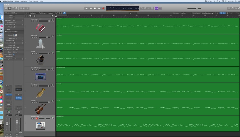The height and width of the screenshot is (137, 240).
Task: Click the Stop transport button
Action: (x=95, y=8)
